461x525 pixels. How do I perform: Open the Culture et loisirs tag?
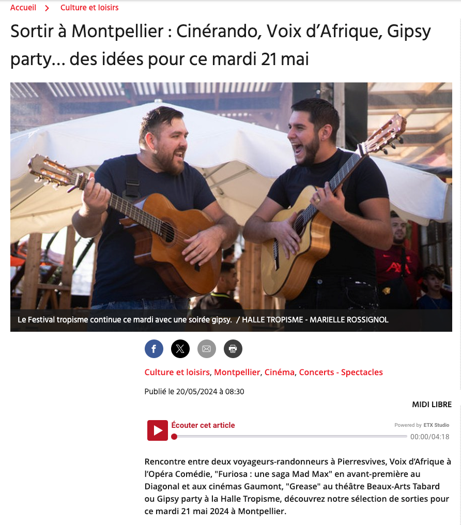click(177, 373)
